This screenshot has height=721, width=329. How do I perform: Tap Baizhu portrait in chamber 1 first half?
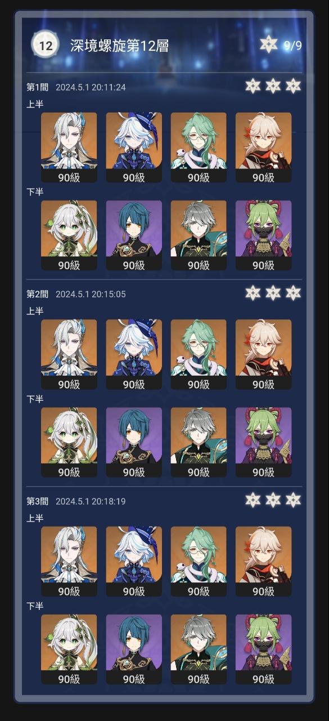[x=199, y=148]
